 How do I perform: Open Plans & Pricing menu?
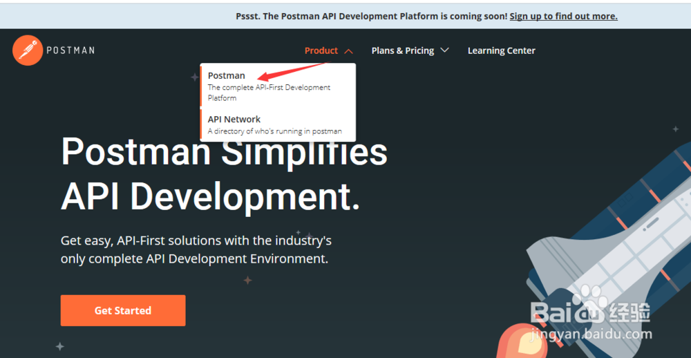point(403,50)
